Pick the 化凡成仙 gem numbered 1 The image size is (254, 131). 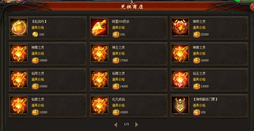pyautogui.click(x=99, y=105)
